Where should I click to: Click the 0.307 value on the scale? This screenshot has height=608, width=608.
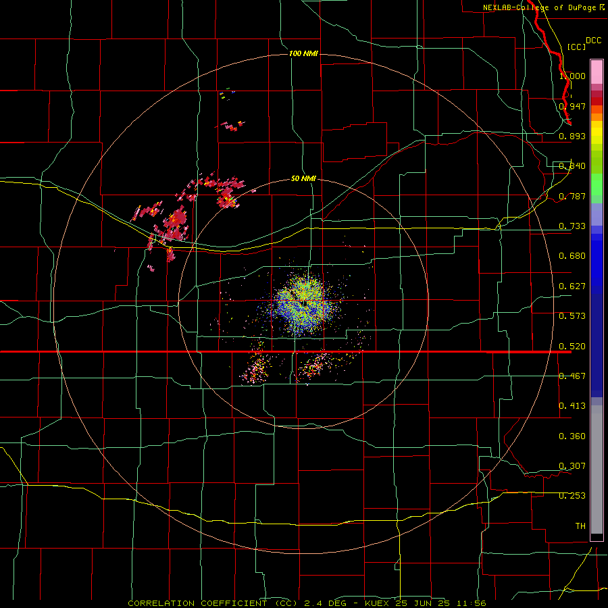point(572,466)
